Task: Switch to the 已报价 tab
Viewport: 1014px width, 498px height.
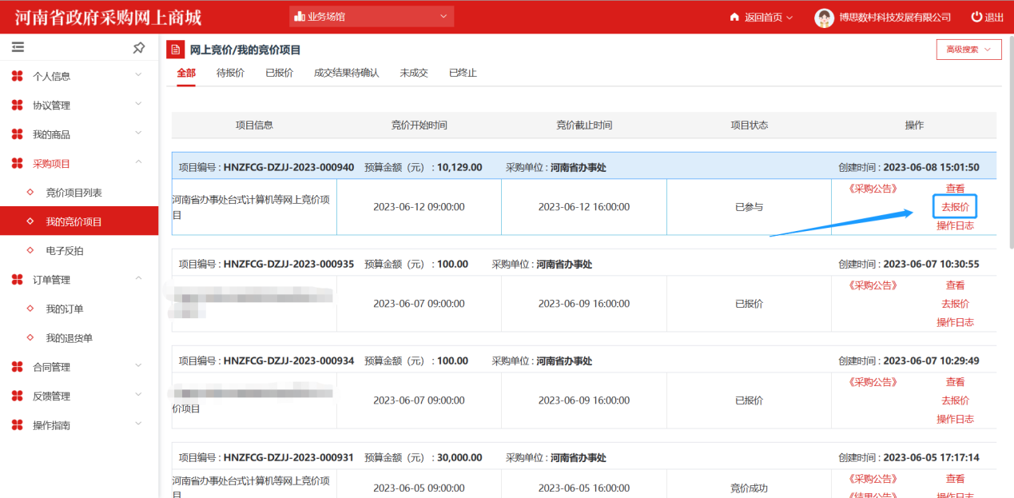Action: click(x=279, y=73)
